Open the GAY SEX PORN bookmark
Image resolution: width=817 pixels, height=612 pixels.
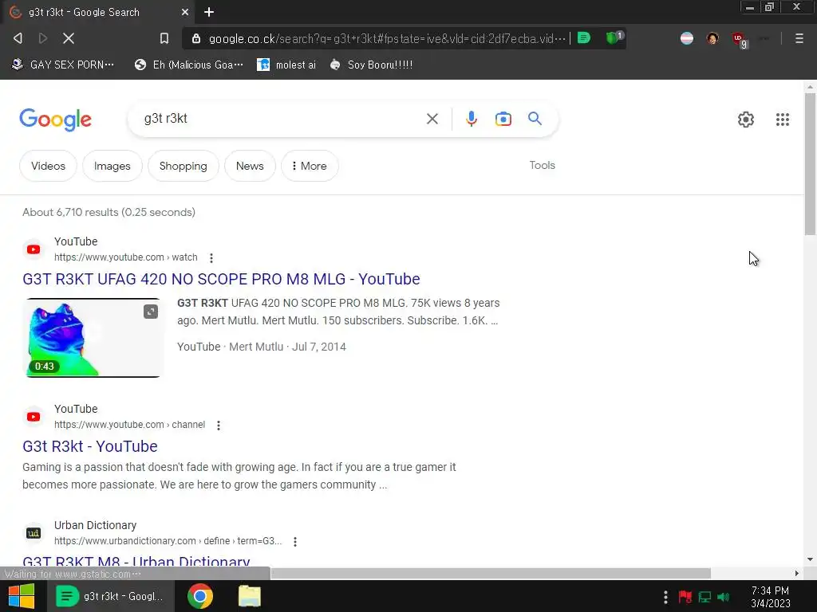pyautogui.click(x=63, y=65)
